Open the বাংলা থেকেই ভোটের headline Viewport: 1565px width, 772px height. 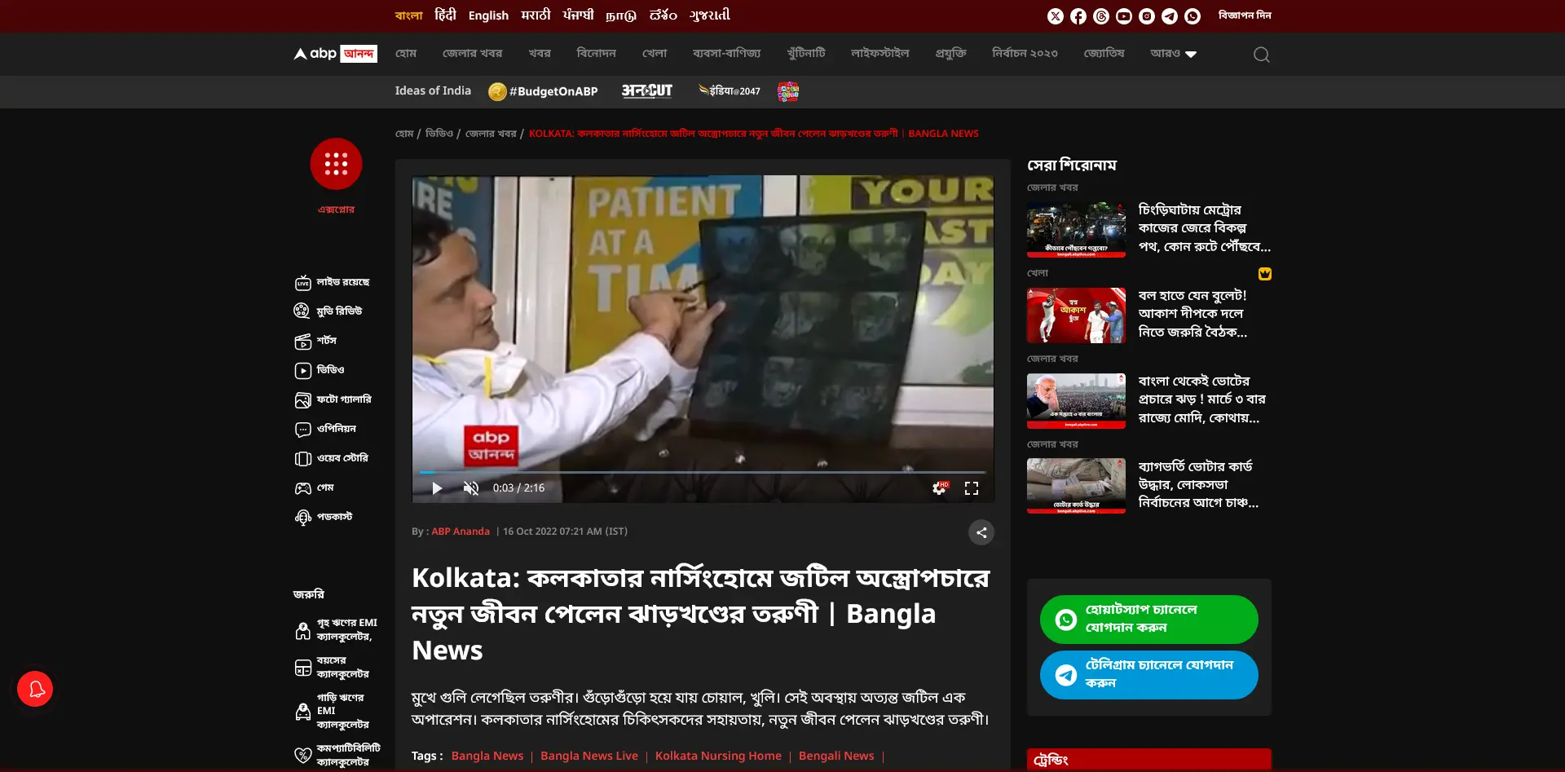click(1202, 399)
